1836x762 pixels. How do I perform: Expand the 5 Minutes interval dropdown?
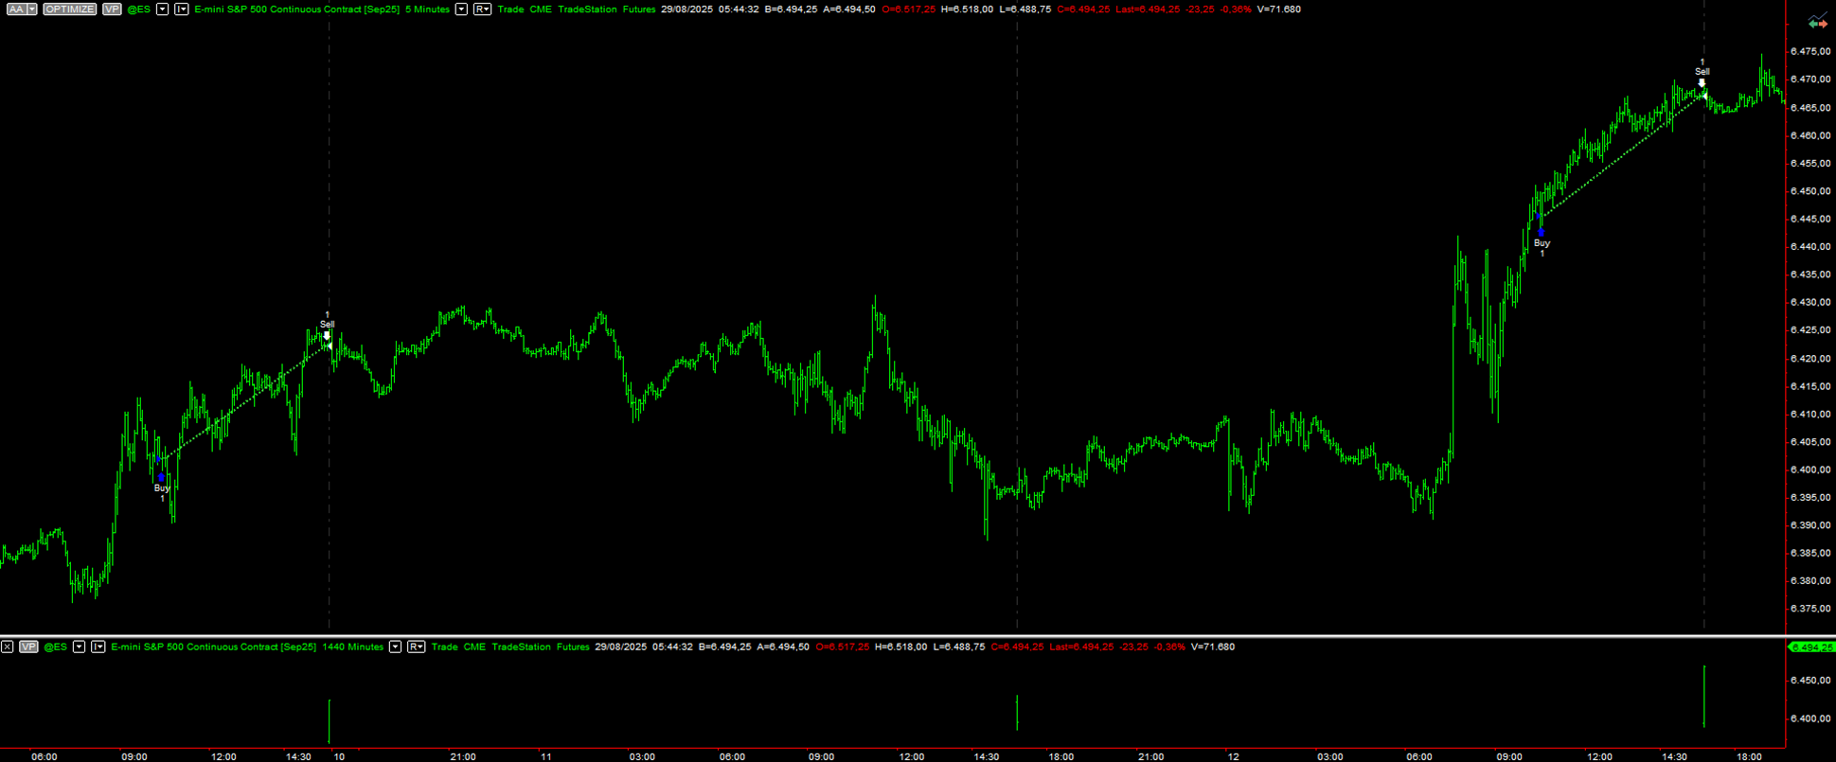click(x=461, y=9)
